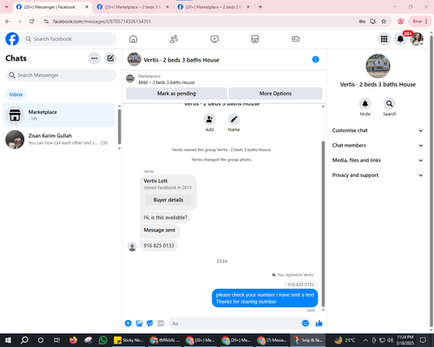The height and width of the screenshot is (347, 434).
Task: Expand Media, files and links section
Action: [x=378, y=160]
